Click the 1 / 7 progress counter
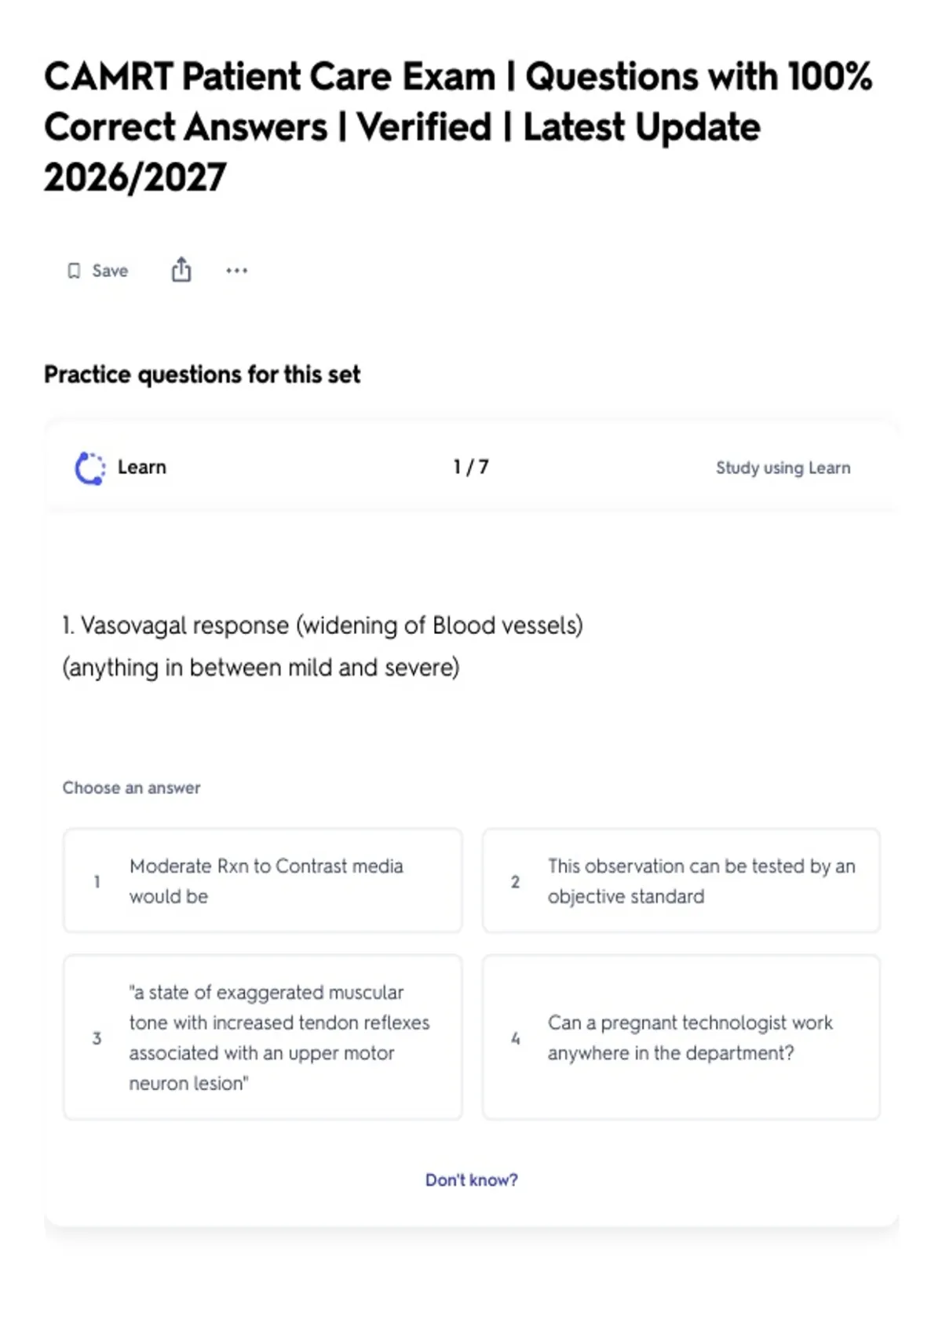942x1334 pixels. coord(471,467)
